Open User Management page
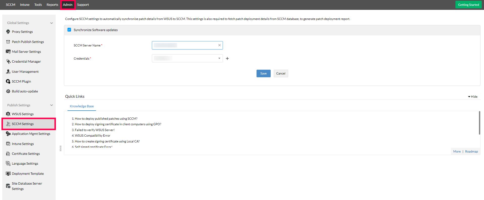The width and height of the screenshot is (484, 200). [25, 71]
